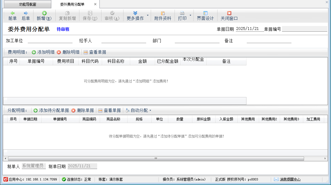Open the 打印 dropdown arrow
This screenshot has height=185, width=331.
coord(190,15)
